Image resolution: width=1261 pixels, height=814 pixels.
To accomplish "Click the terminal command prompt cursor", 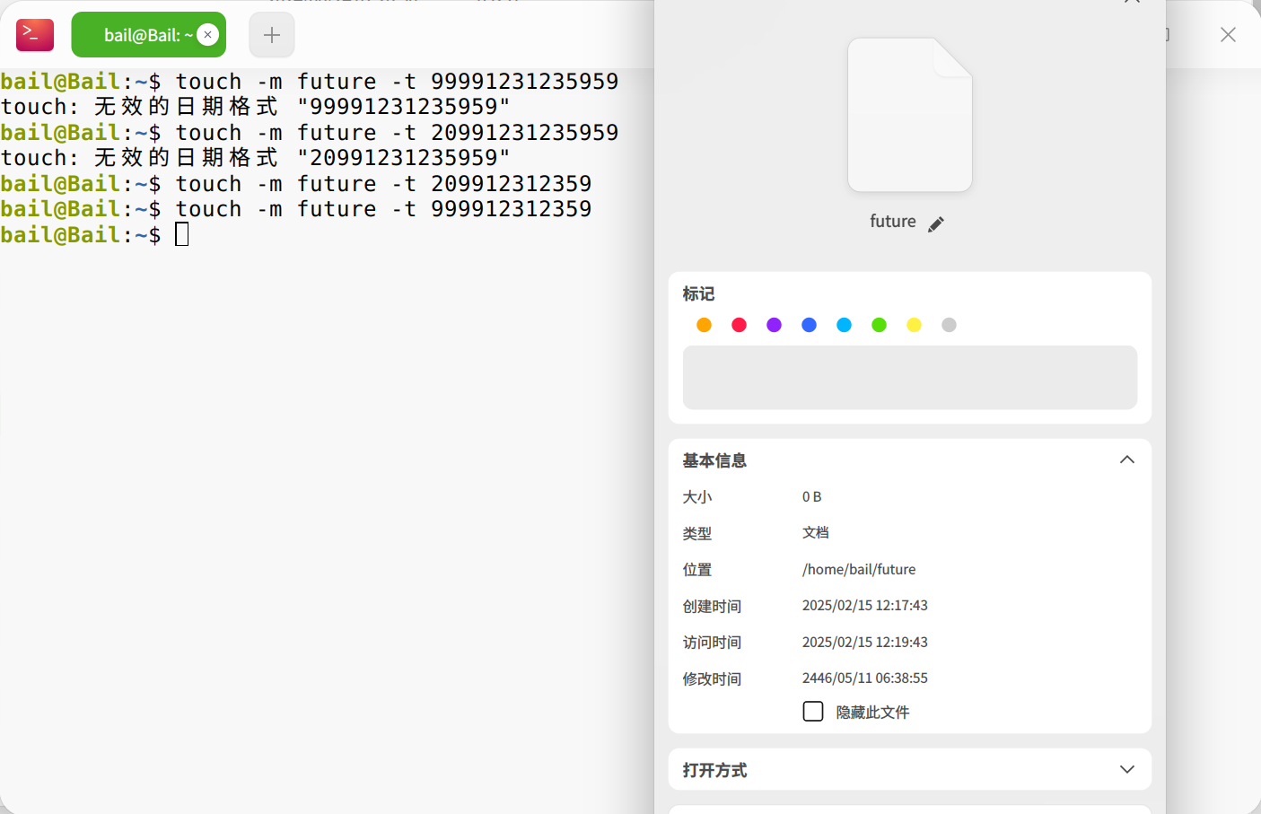I will pyautogui.click(x=182, y=235).
